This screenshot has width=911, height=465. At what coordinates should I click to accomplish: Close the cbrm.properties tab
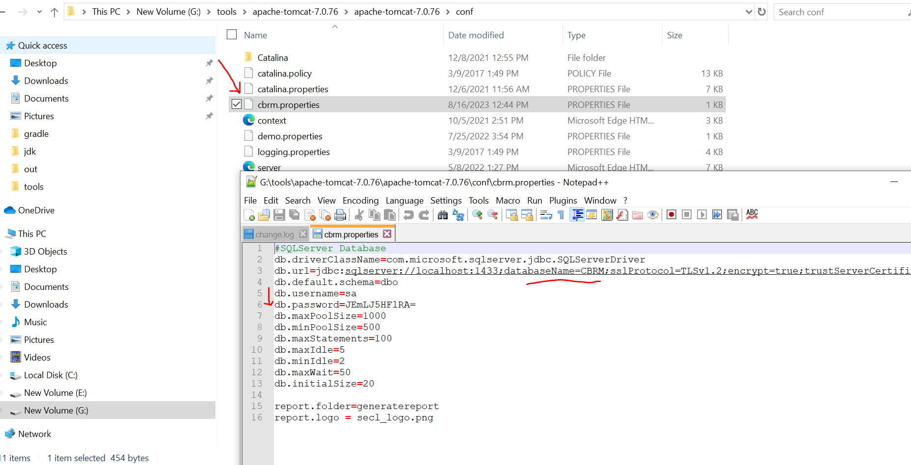(387, 234)
